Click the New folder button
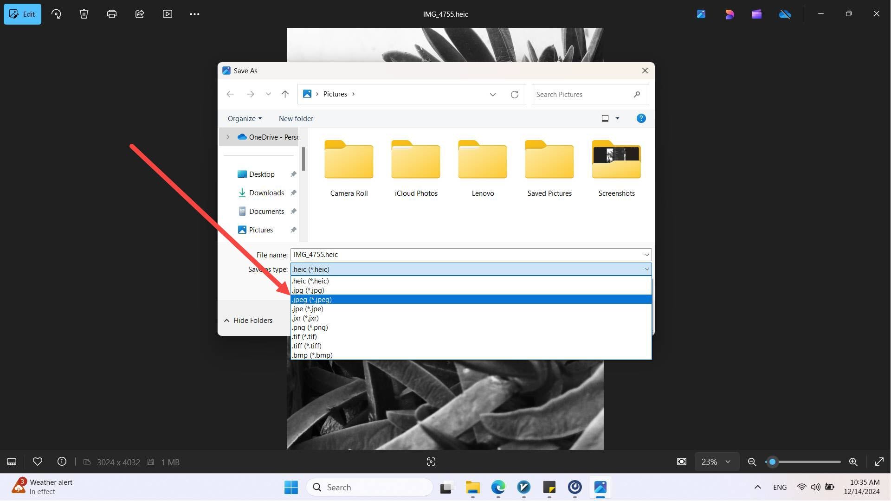 296,118
